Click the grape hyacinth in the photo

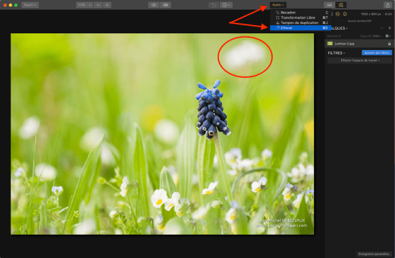pyautogui.click(x=211, y=110)
